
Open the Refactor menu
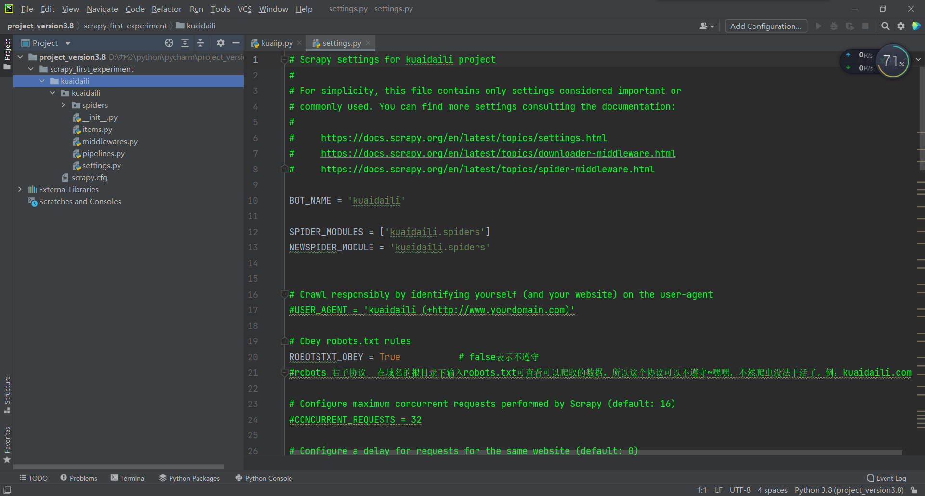(166, 9)
